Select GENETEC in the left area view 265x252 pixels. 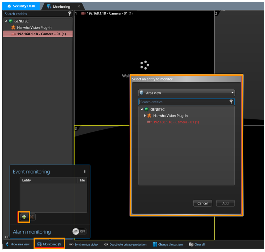(x=21, y=21)
